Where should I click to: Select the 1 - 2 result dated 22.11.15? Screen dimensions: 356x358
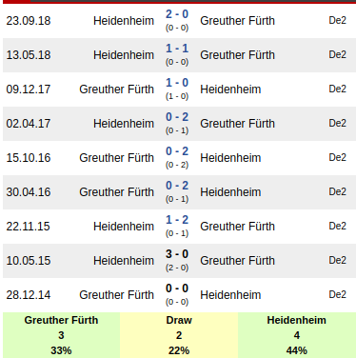177,220
